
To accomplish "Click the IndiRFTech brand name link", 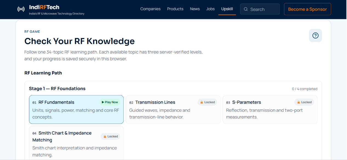I will click(44, 7).
